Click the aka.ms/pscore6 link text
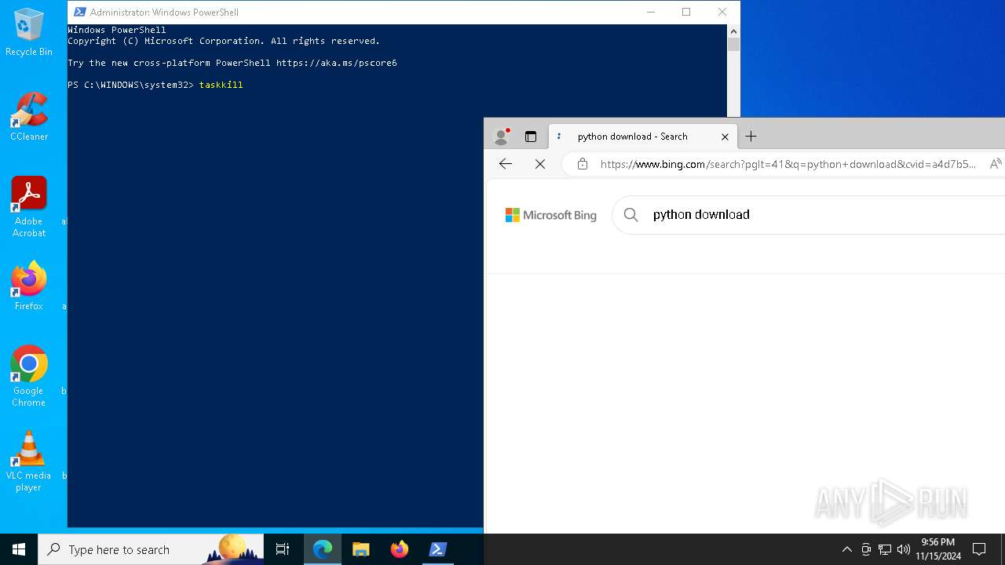Screen dimensions: 1005x565 coord(336,63)
